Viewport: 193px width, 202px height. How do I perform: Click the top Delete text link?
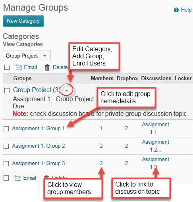pyautogui.click(x=60, y=67)
